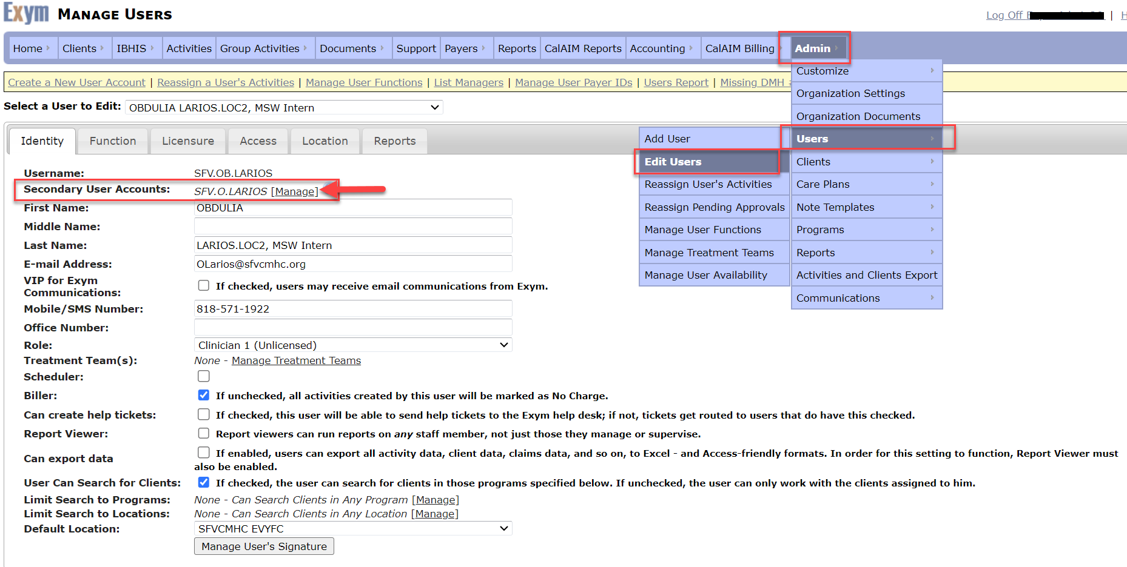Select Manage Treatment Teams menu item
This screenshot has height=567, width=1127.
(715, 253)
